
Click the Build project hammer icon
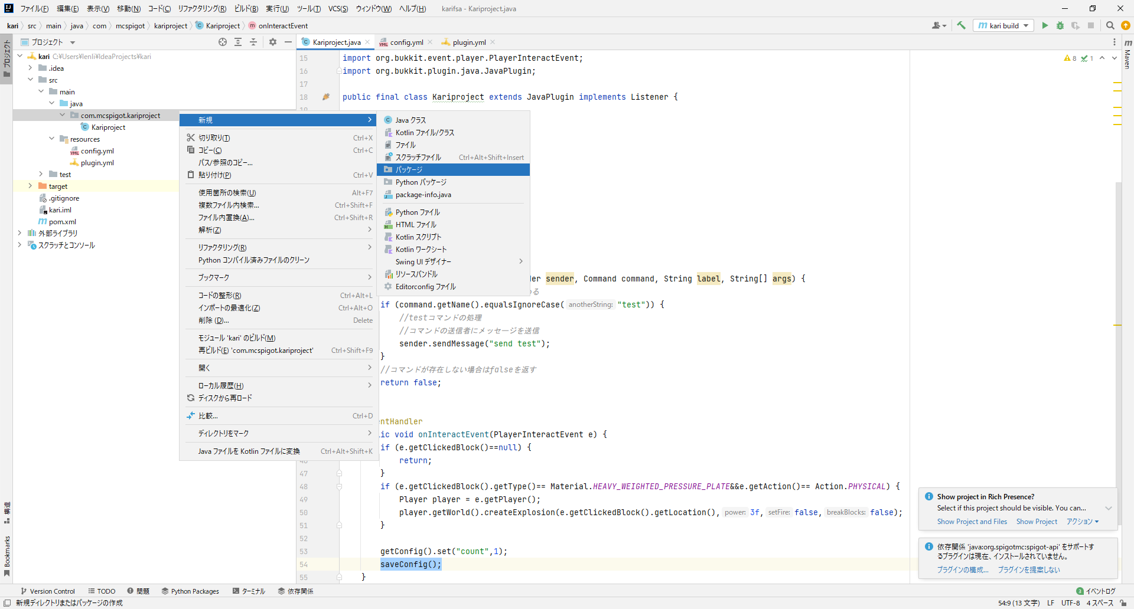(962, 25)
